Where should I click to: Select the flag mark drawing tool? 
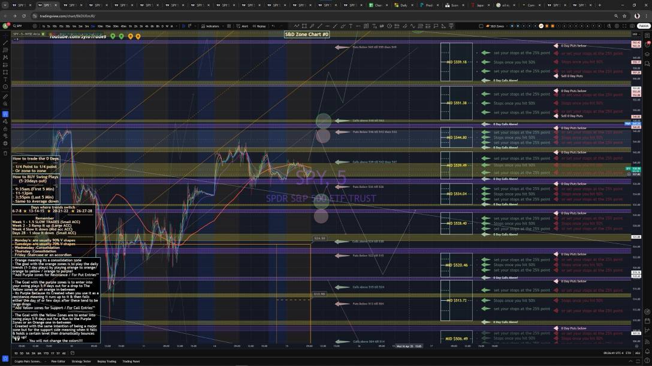click(x=436, y=26)
